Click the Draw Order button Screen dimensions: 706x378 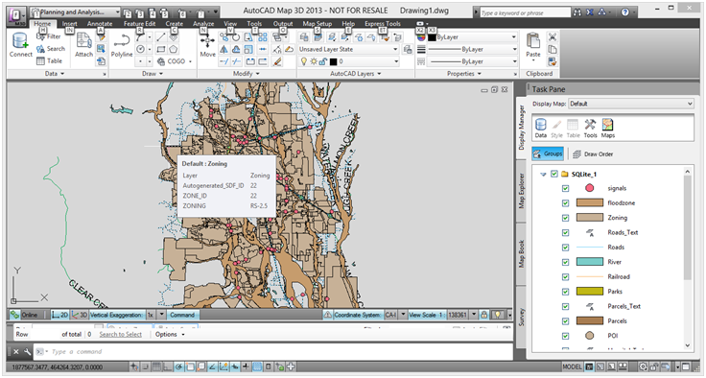coord(593,154)
